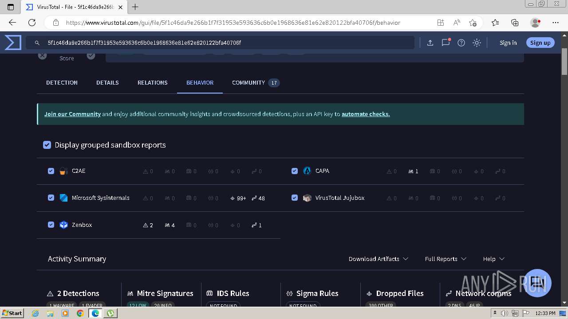Switch to the Community tab
This screenshot has width=568, height=319.
click(x=256, y=82)
